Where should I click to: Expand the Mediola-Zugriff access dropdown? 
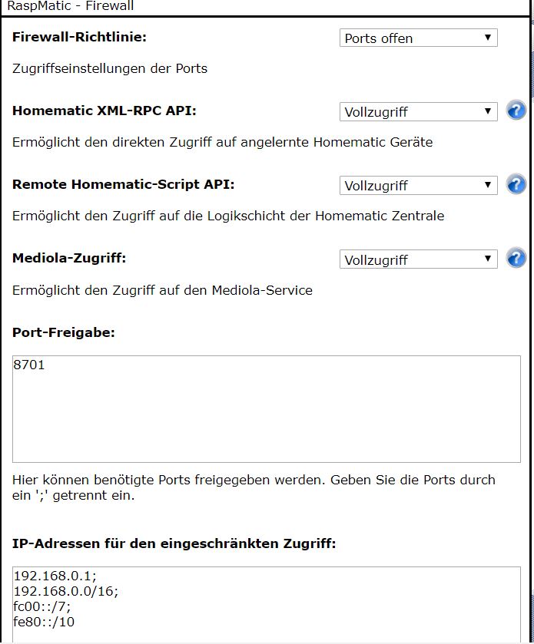(418, 260)
